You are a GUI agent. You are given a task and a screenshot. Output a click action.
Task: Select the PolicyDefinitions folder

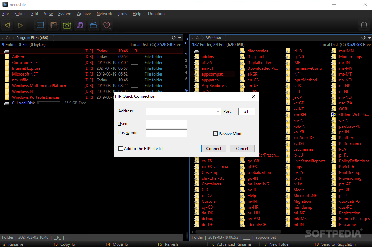(x=354, y=161)
